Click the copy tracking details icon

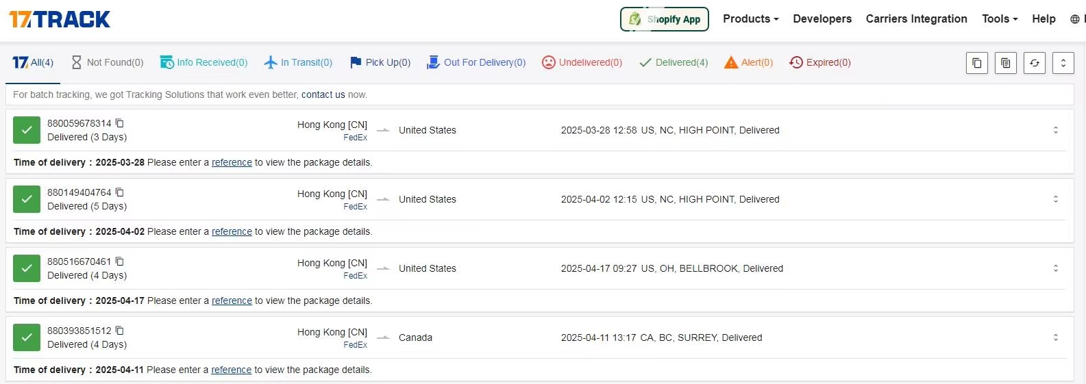pos(1005,63)
